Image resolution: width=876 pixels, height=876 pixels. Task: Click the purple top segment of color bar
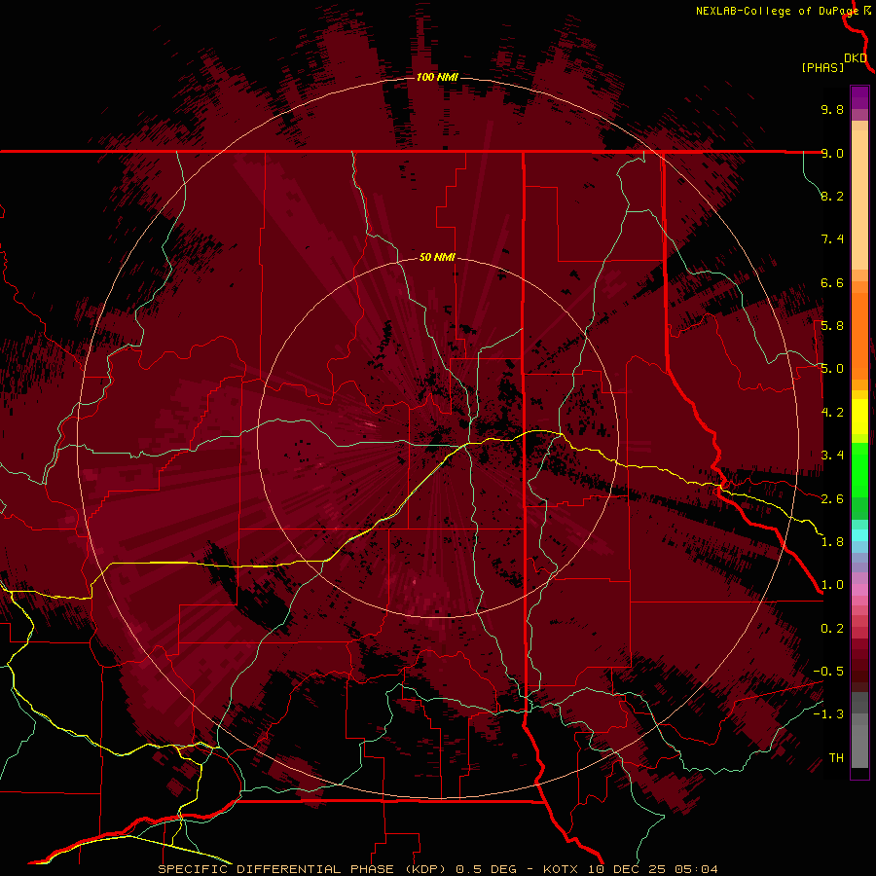[x=859, y=97]
